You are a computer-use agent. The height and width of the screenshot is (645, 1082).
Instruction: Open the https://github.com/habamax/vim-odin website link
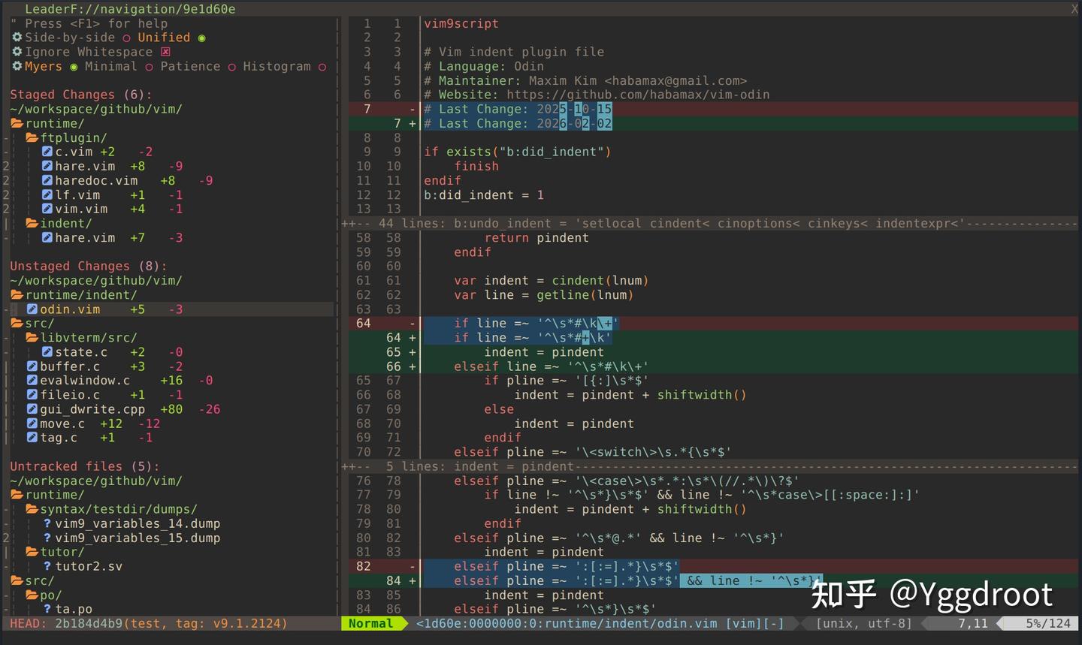coord(638,95)
